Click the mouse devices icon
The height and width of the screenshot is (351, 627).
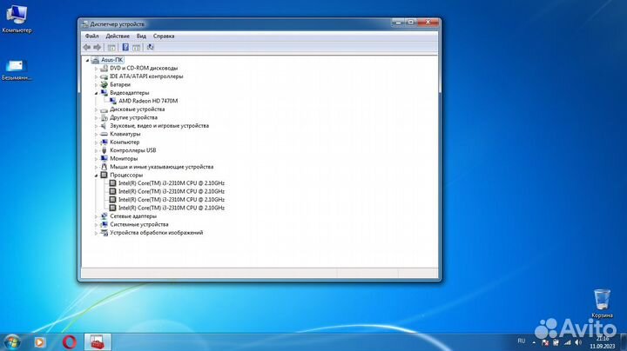(x=104, y=167)
